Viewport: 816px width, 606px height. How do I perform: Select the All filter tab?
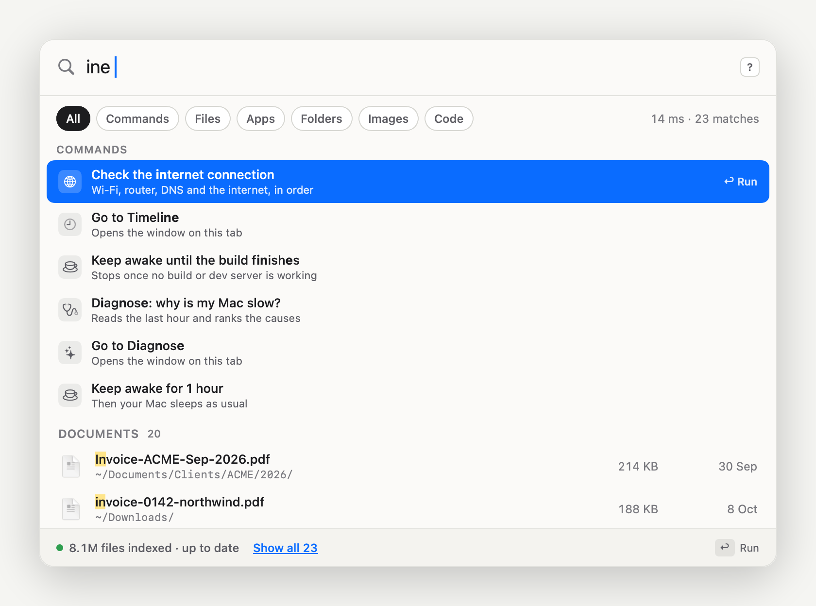click(x=73, y=118)
